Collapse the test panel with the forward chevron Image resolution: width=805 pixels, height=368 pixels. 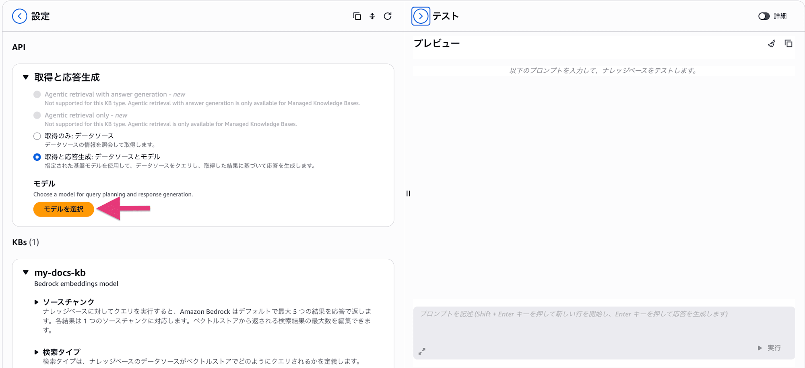coord(421,16)
